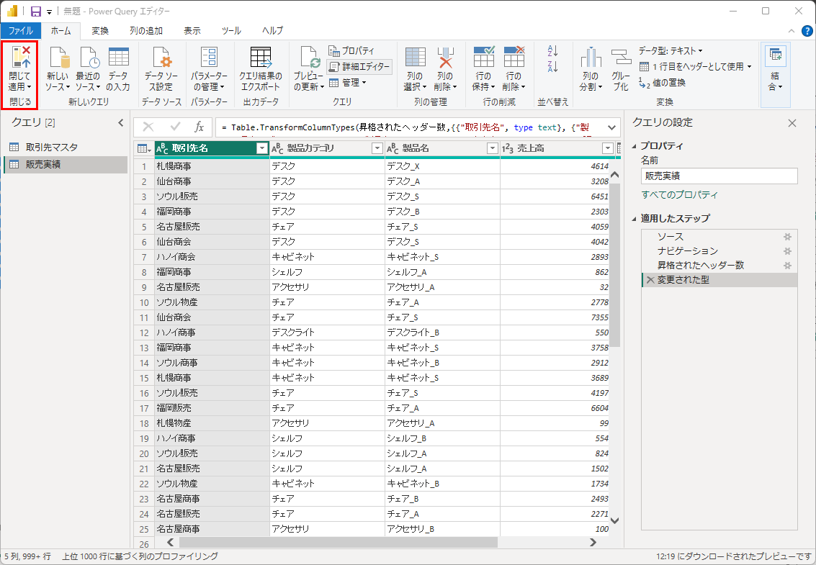The width and height of the screenshot is (816, 565).
Task: Close the クエリの設定 pane
Action: (x=792, y=123)
